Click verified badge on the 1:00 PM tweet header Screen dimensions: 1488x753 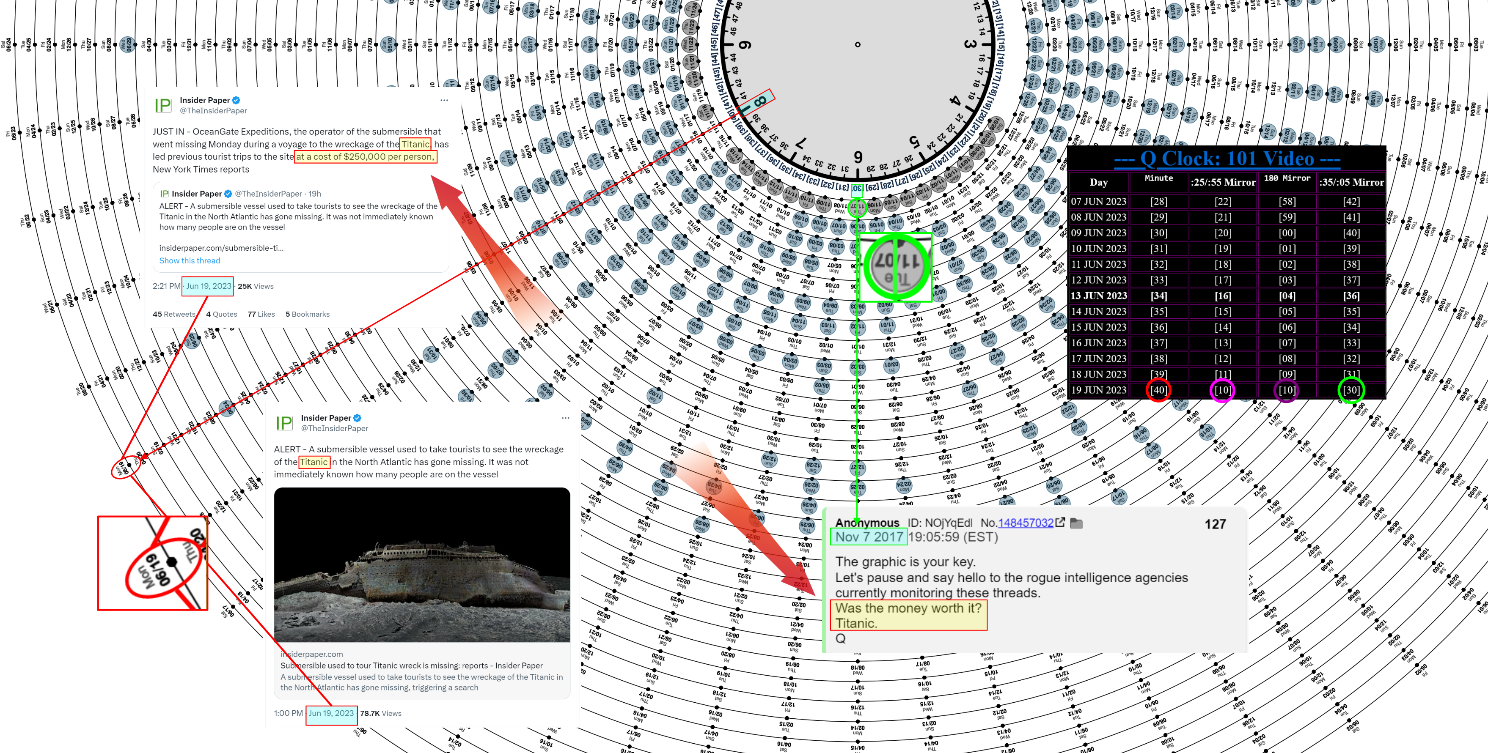point(358,418)
